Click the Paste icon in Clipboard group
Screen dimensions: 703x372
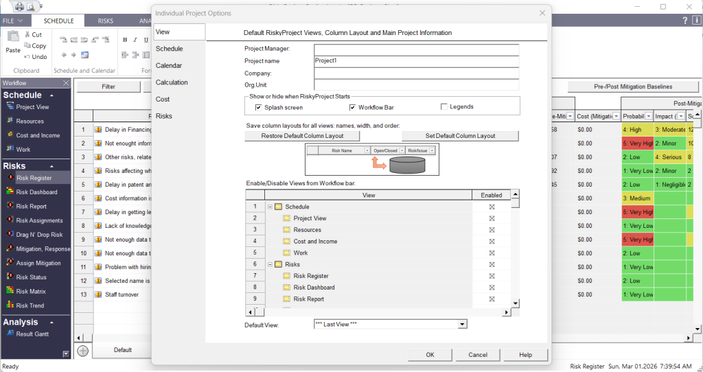[x=13, y=40]
